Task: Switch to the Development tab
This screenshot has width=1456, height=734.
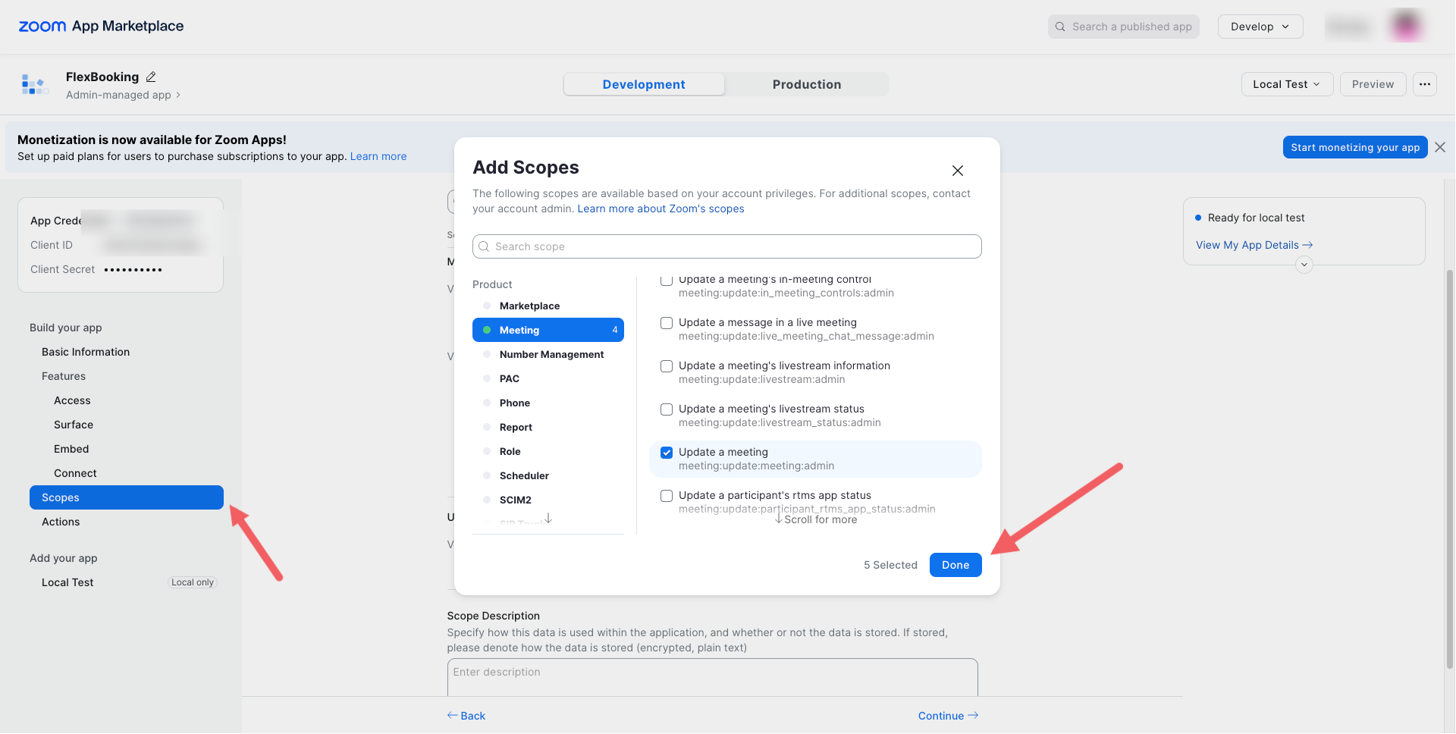Action: click(x=644, y=84)
